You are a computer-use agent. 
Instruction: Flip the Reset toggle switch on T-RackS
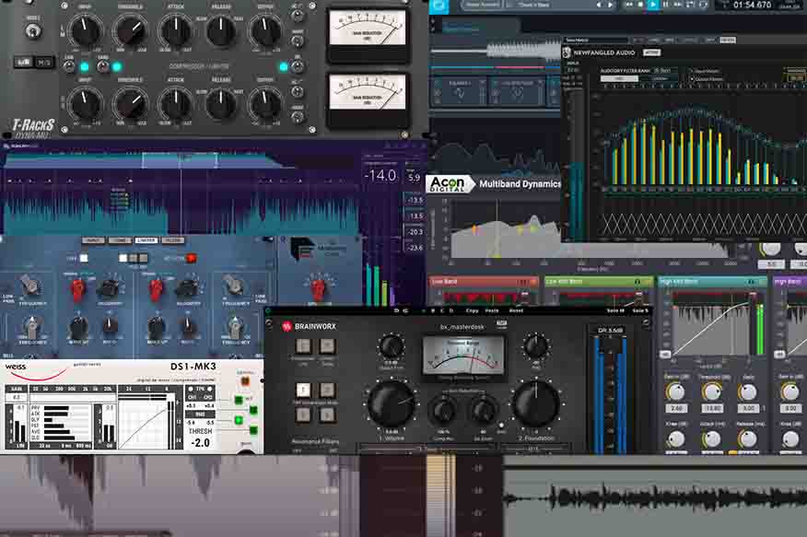(33, 31)
